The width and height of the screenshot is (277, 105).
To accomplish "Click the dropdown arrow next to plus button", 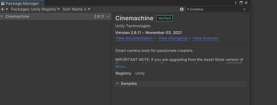I will [7, 9].
